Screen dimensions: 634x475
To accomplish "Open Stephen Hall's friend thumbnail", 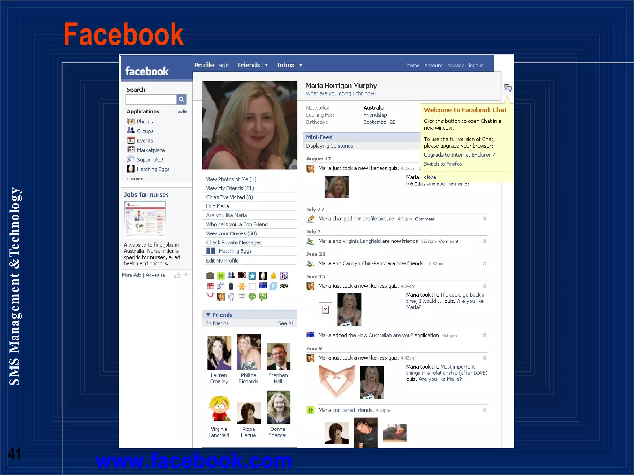I will [x=278, y=357].
